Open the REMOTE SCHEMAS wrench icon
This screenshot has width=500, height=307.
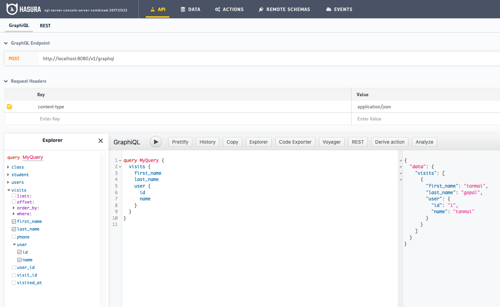pyautogui.click(x=261, y=9)
